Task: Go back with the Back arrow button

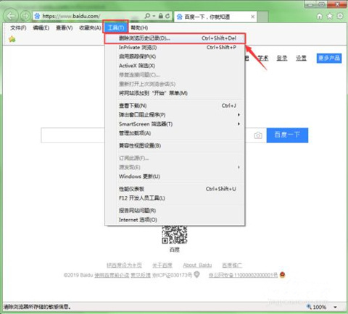Action: (x=11, y=16)
